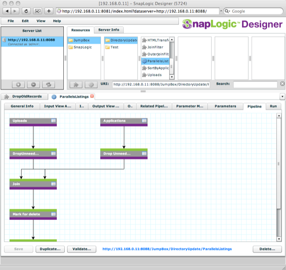This screenshot has width=286, height=270.
Task: Click the resource list scroll up arrow
Action: (172, 40)
